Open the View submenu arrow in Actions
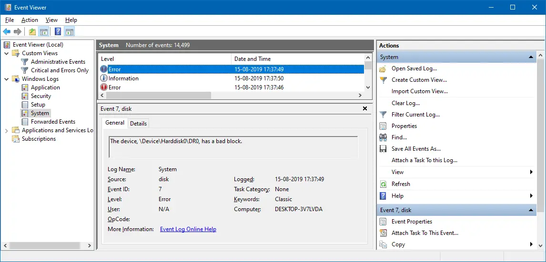This screenshot has height=262, width=546. [x=531, y=172]
